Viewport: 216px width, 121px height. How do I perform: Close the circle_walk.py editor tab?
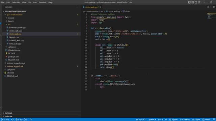[x=101, y=7]
